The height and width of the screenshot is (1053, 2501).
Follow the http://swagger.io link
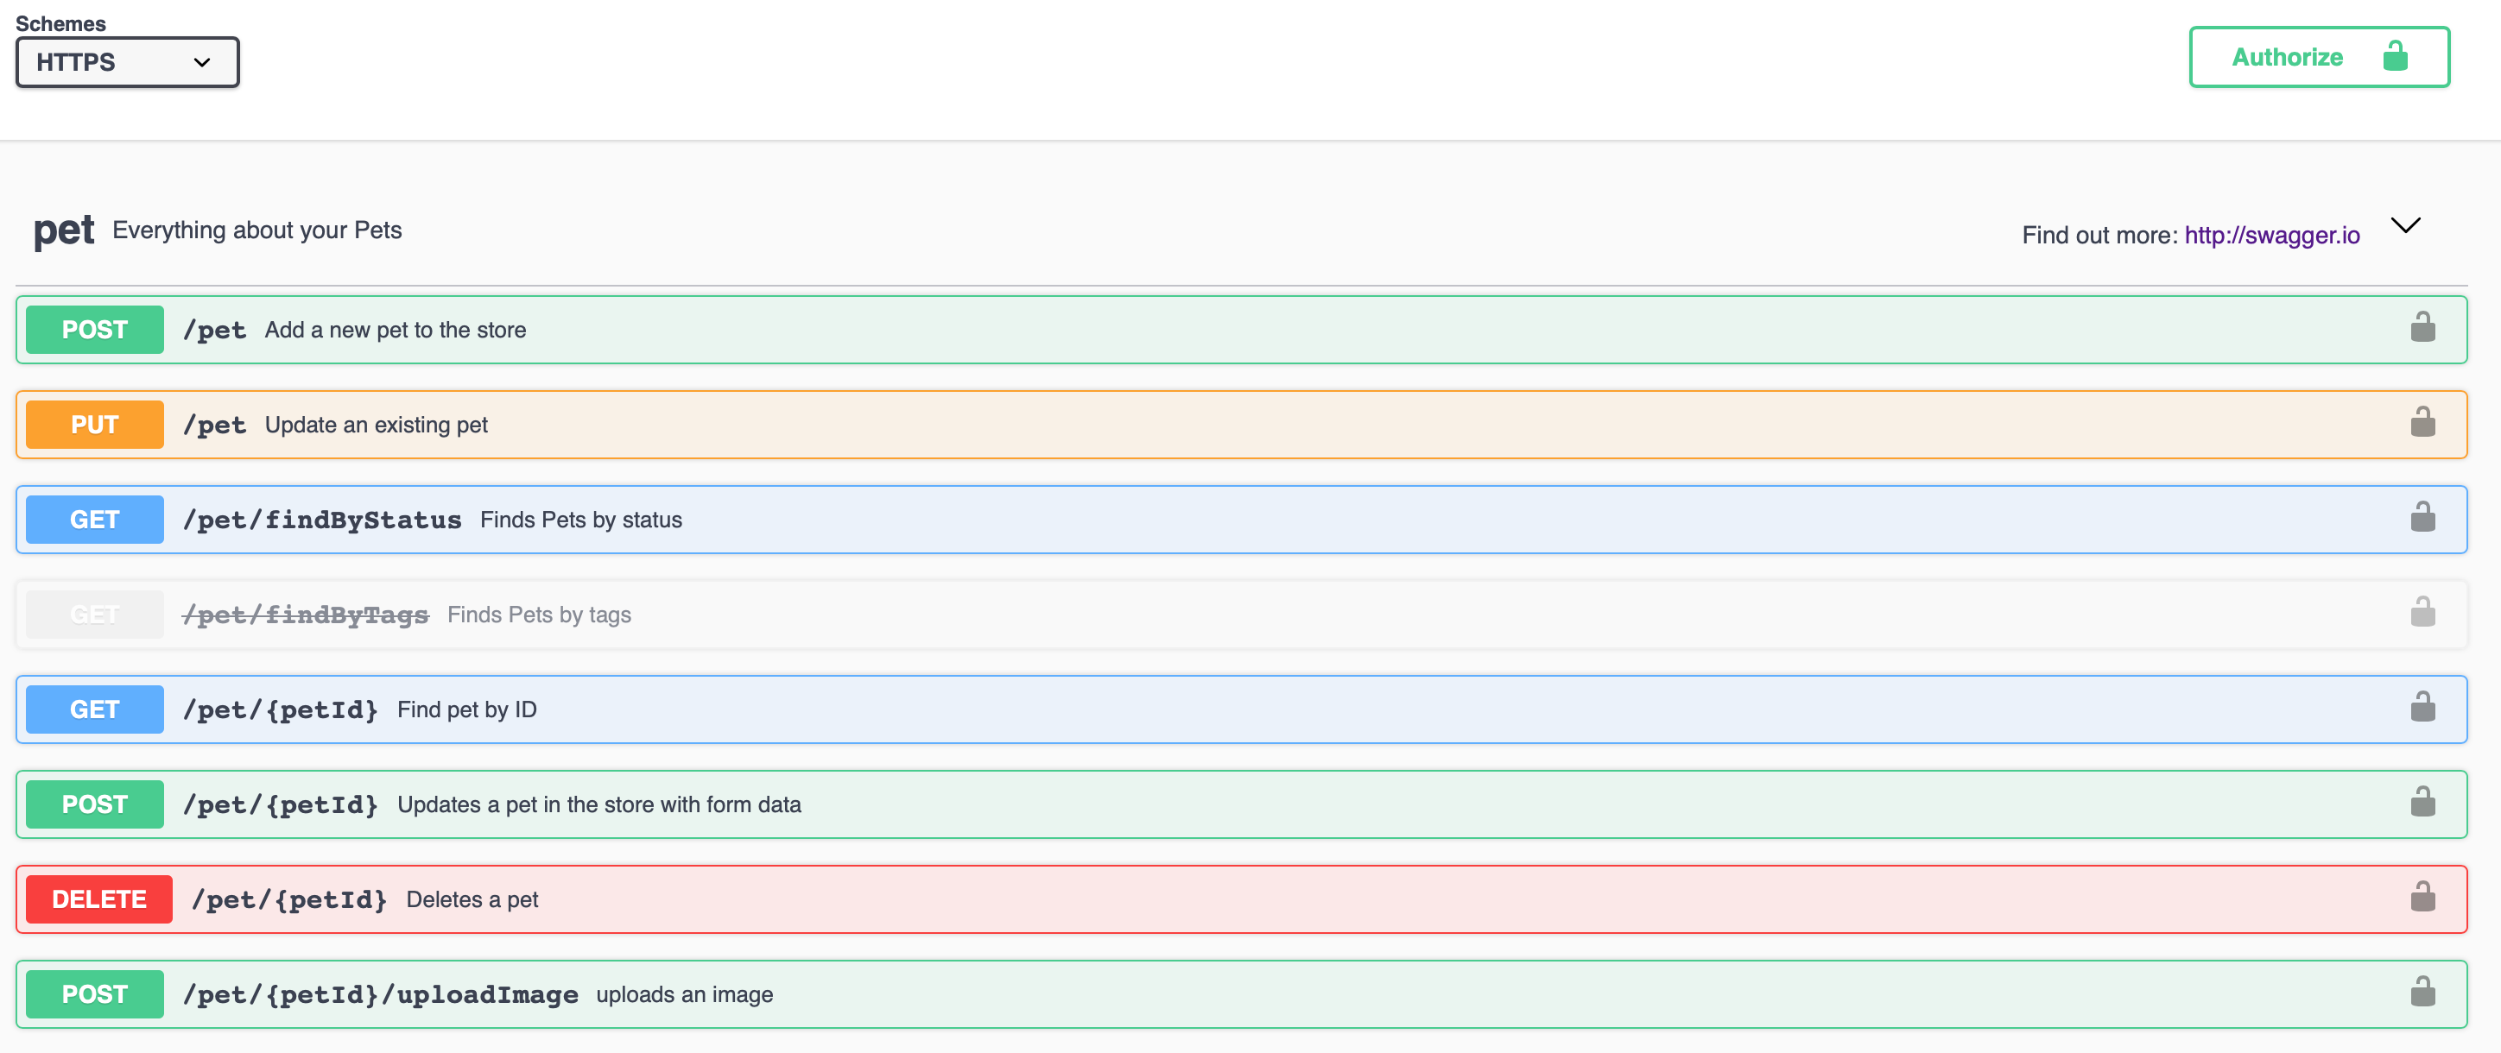point(2271,236)
